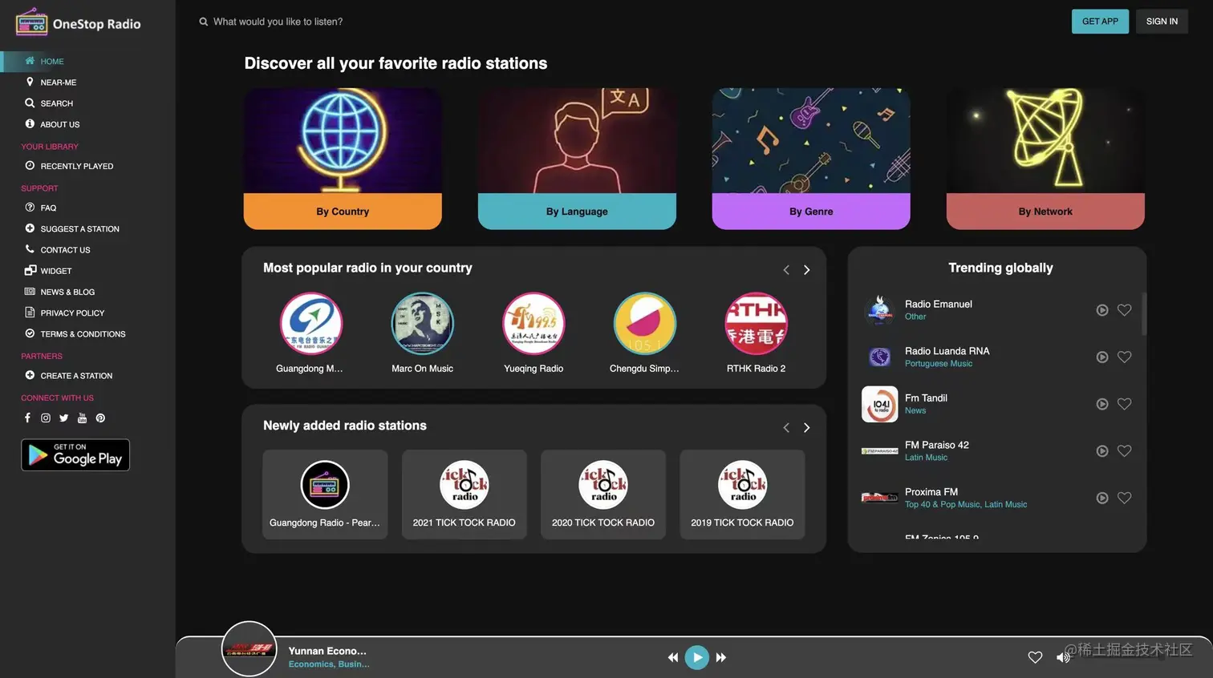Viewport: 1213px width, 678px height.
Task: Open Recently Played library
Action: point(69,166)
